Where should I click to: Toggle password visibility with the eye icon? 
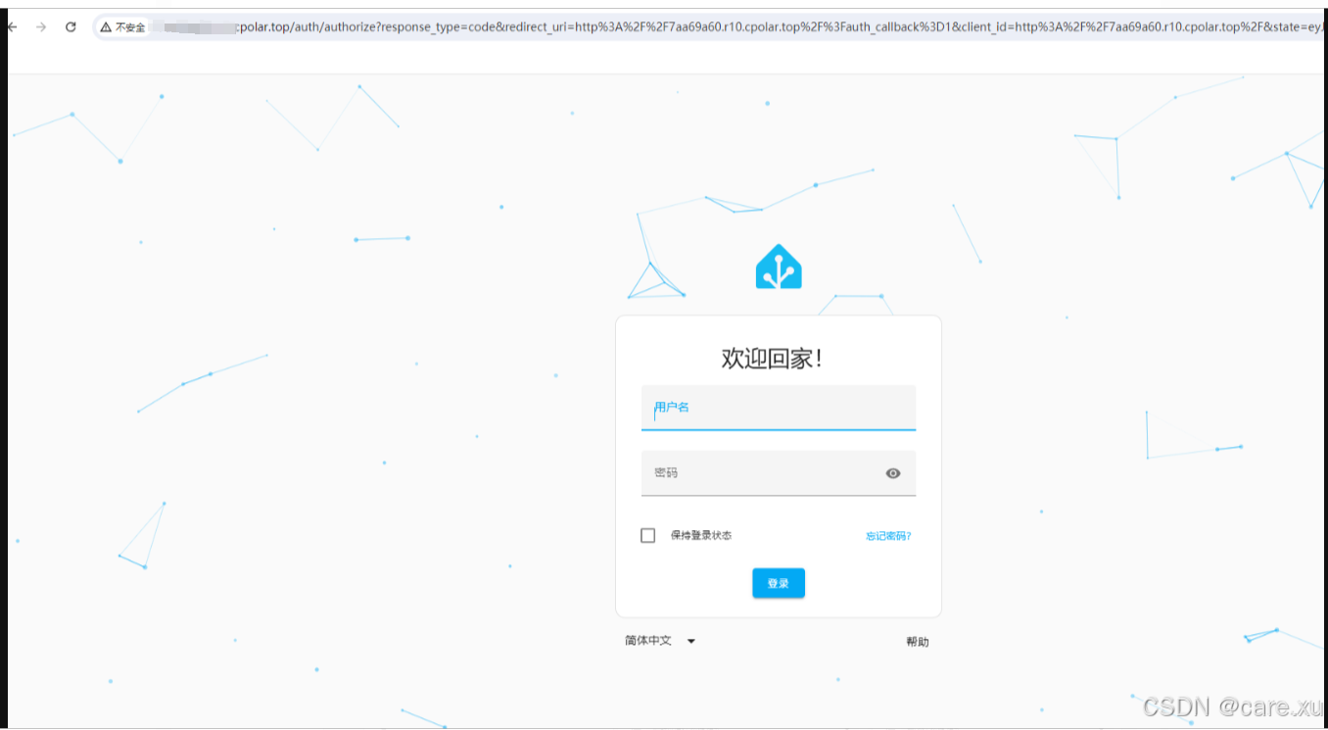(893, 473)
